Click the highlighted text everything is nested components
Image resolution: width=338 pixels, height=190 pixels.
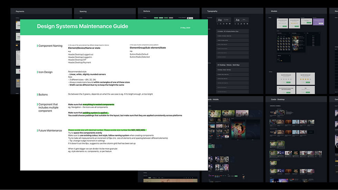click(x=98, y=104)
